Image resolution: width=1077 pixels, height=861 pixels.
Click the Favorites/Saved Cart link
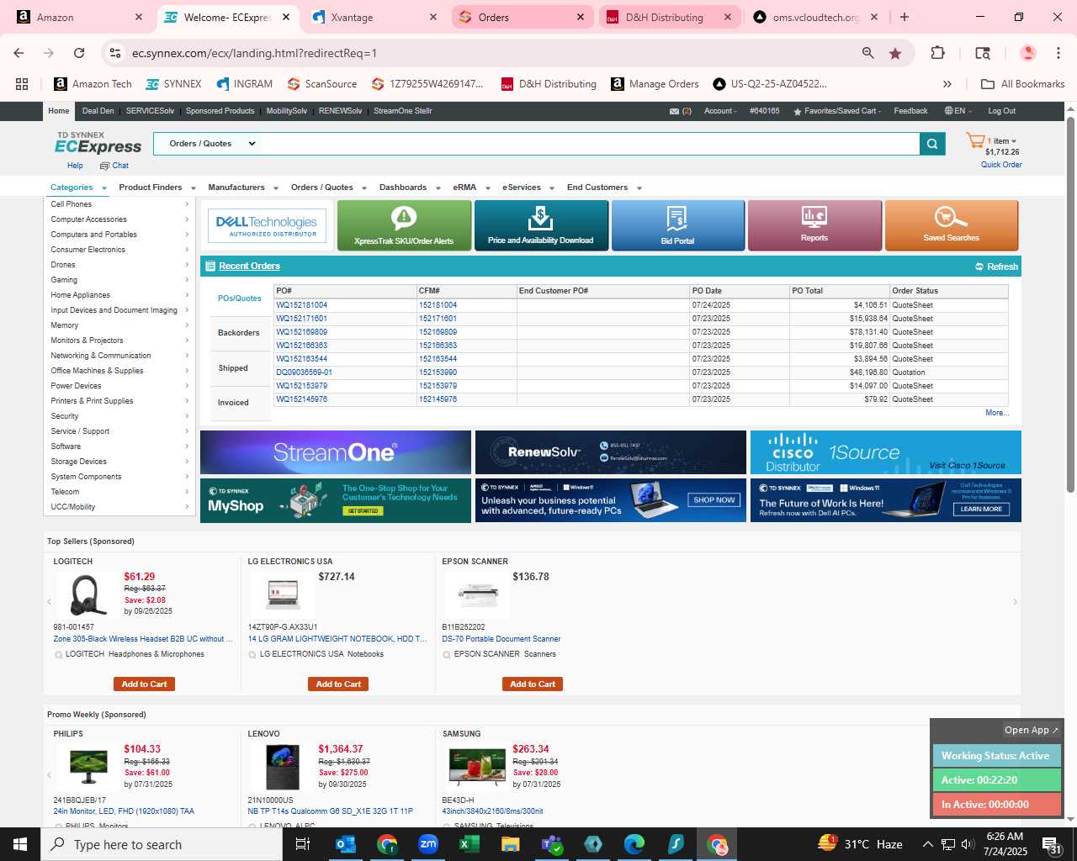(837, 111)
